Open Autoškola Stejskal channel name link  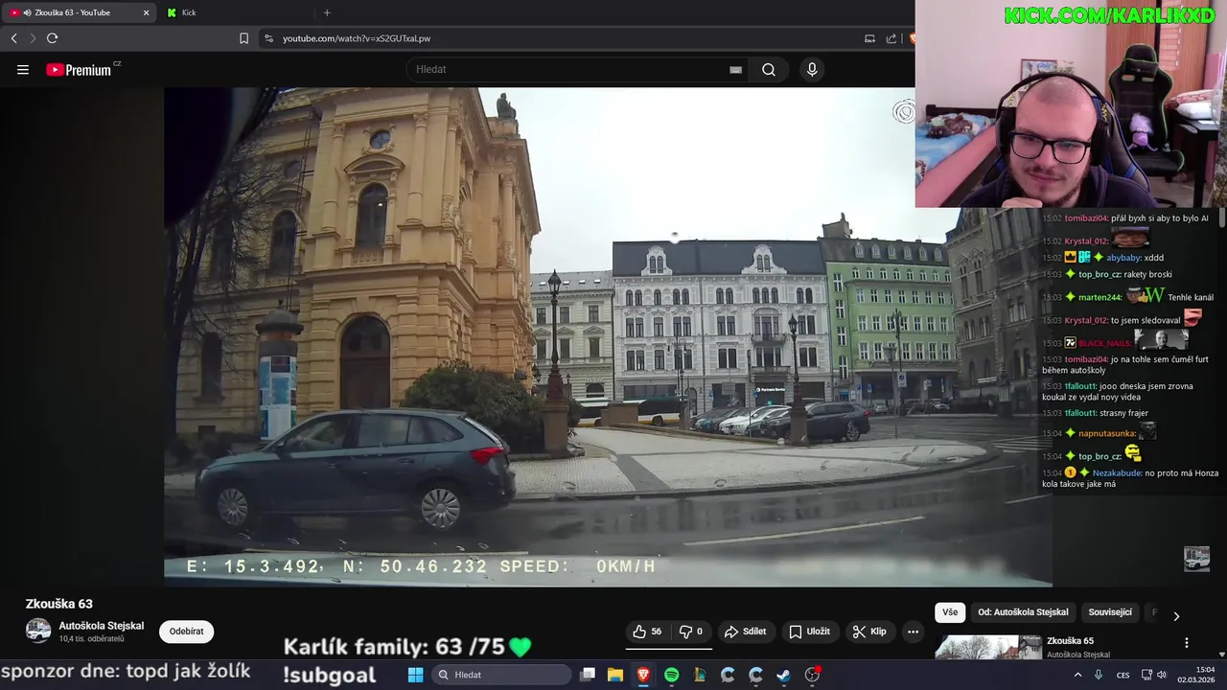(x=102, y=626)
